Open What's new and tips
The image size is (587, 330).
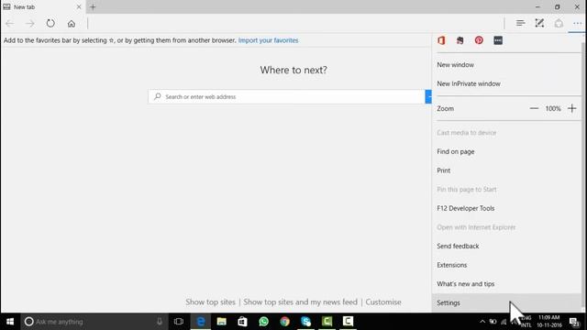coord(507,284)
